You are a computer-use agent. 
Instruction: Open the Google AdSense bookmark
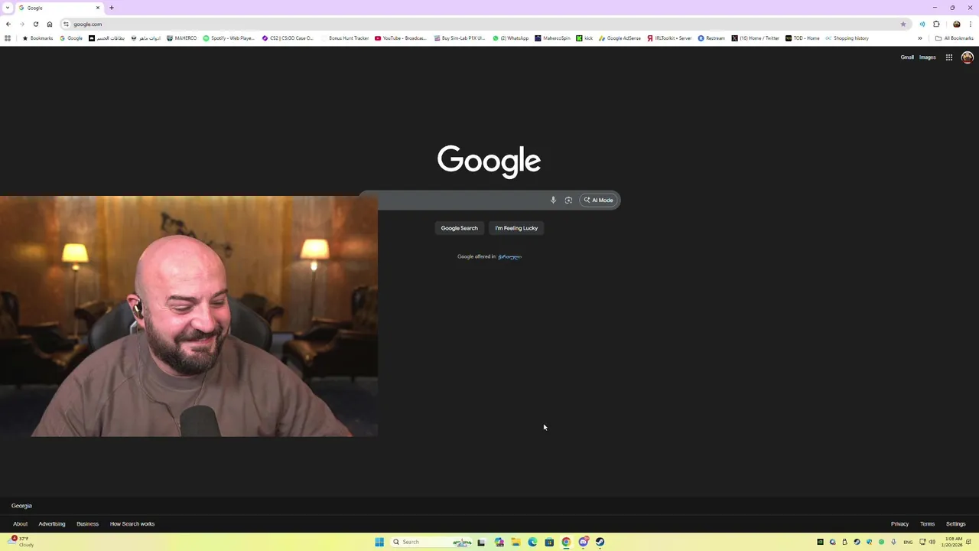click(620, 38)
